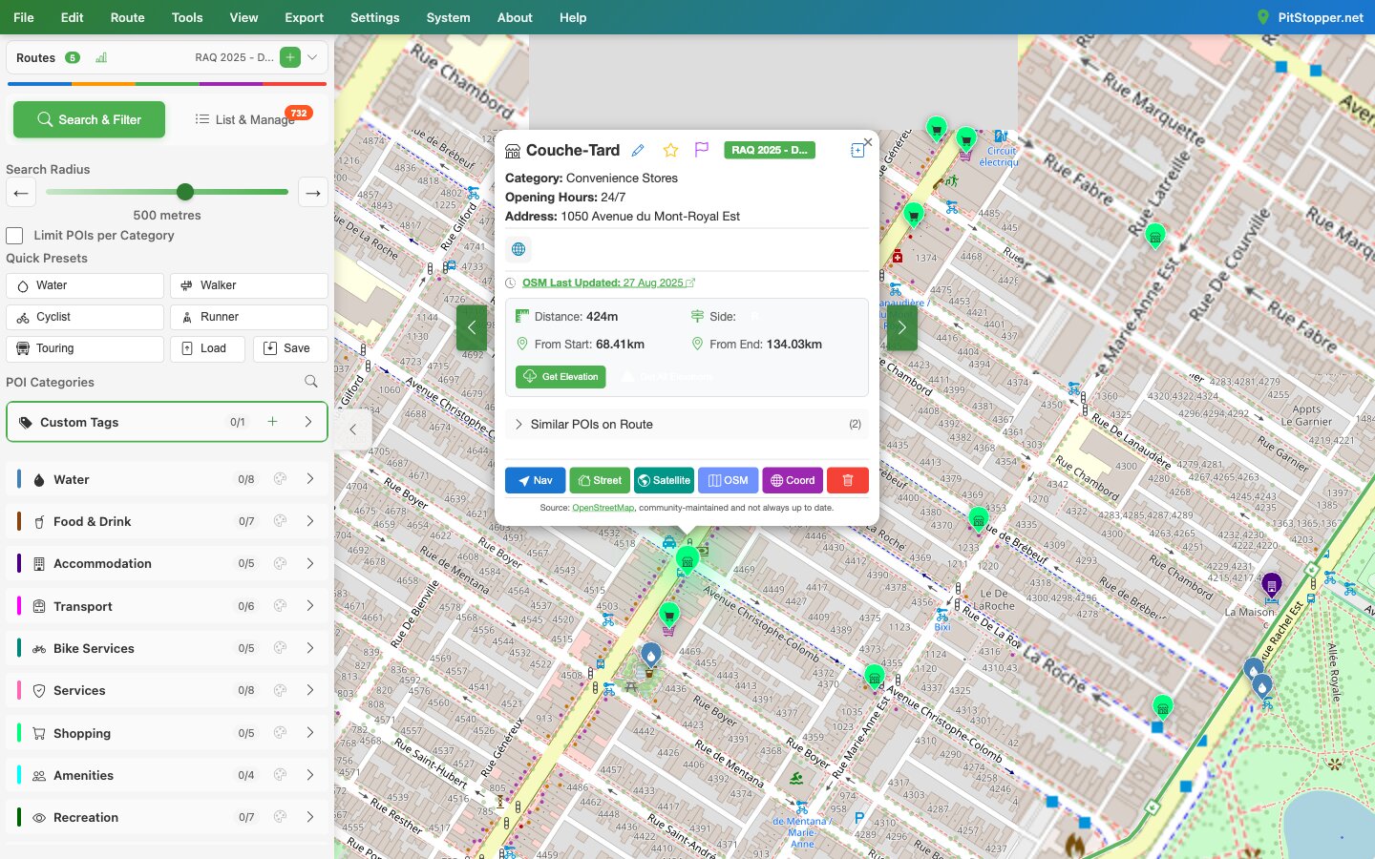Screen dimensions: 1375x859
Task: Expand the Transport category
Action: [x=310, y=606]
